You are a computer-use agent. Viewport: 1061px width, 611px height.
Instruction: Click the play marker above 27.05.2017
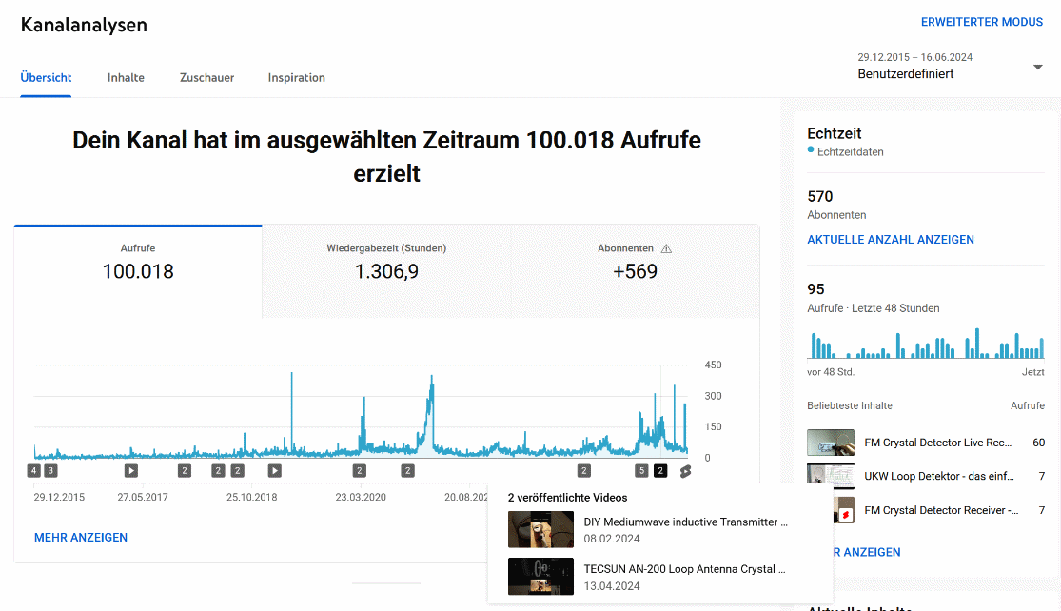point(131,470)
